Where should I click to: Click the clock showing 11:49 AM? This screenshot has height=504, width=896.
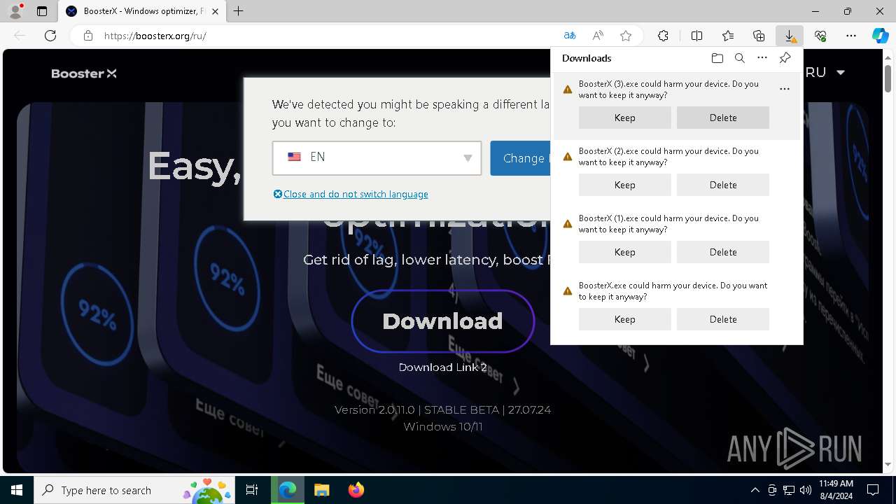pos(836,490)
